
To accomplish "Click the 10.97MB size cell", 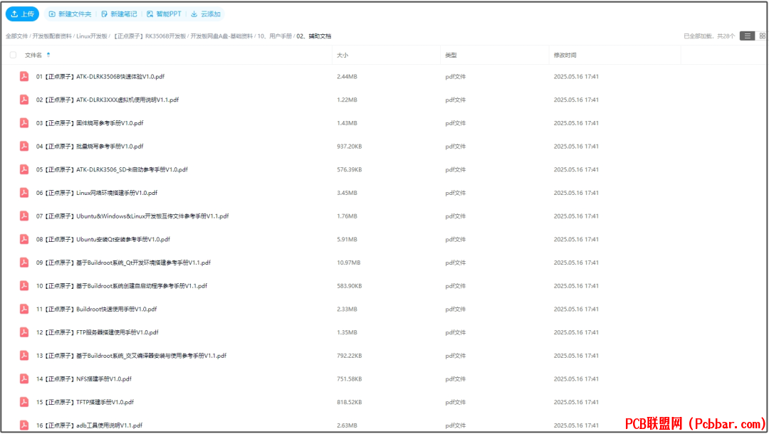I will tap(349, 263).
